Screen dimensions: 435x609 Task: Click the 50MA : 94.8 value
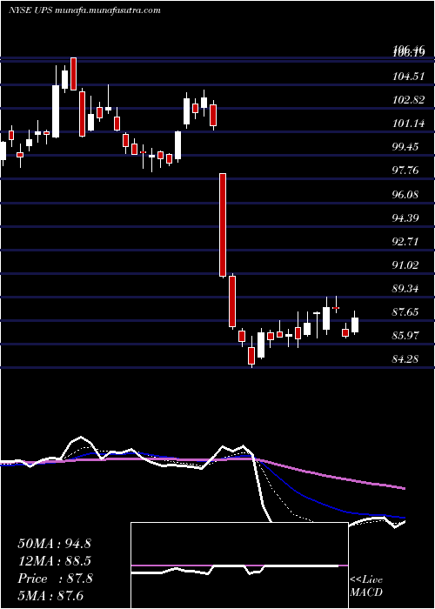coord(54,544)
